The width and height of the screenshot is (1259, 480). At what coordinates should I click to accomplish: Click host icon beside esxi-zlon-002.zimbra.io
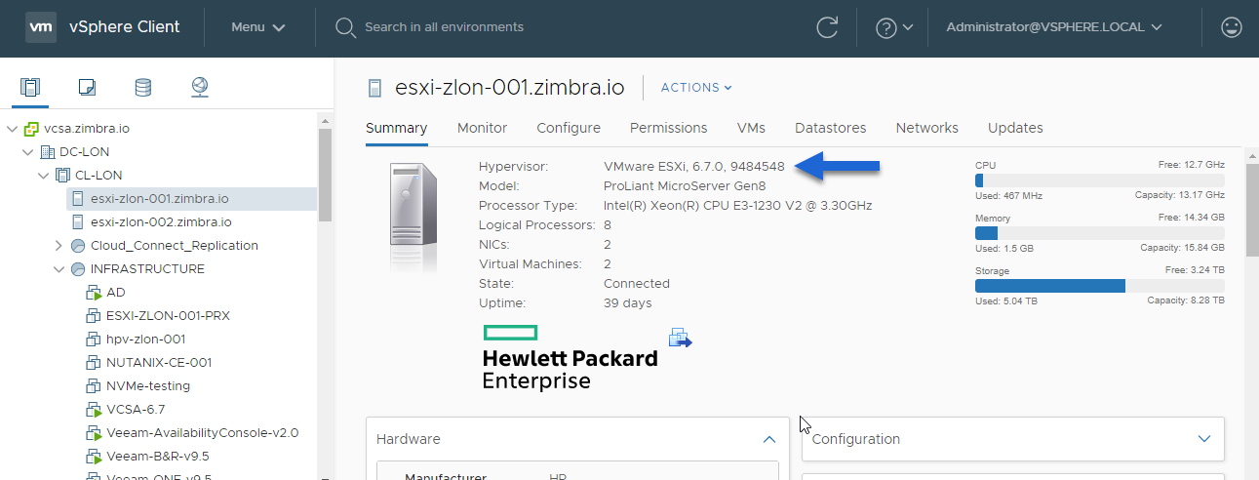tap(79, 222)
